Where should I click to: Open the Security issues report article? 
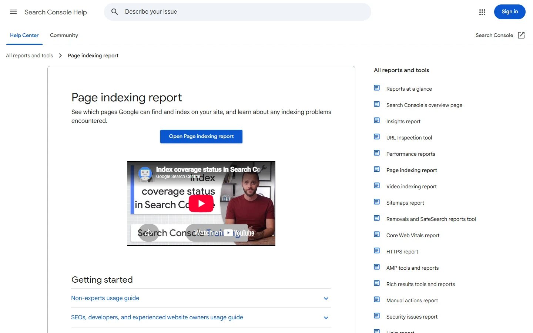point(412,317)
